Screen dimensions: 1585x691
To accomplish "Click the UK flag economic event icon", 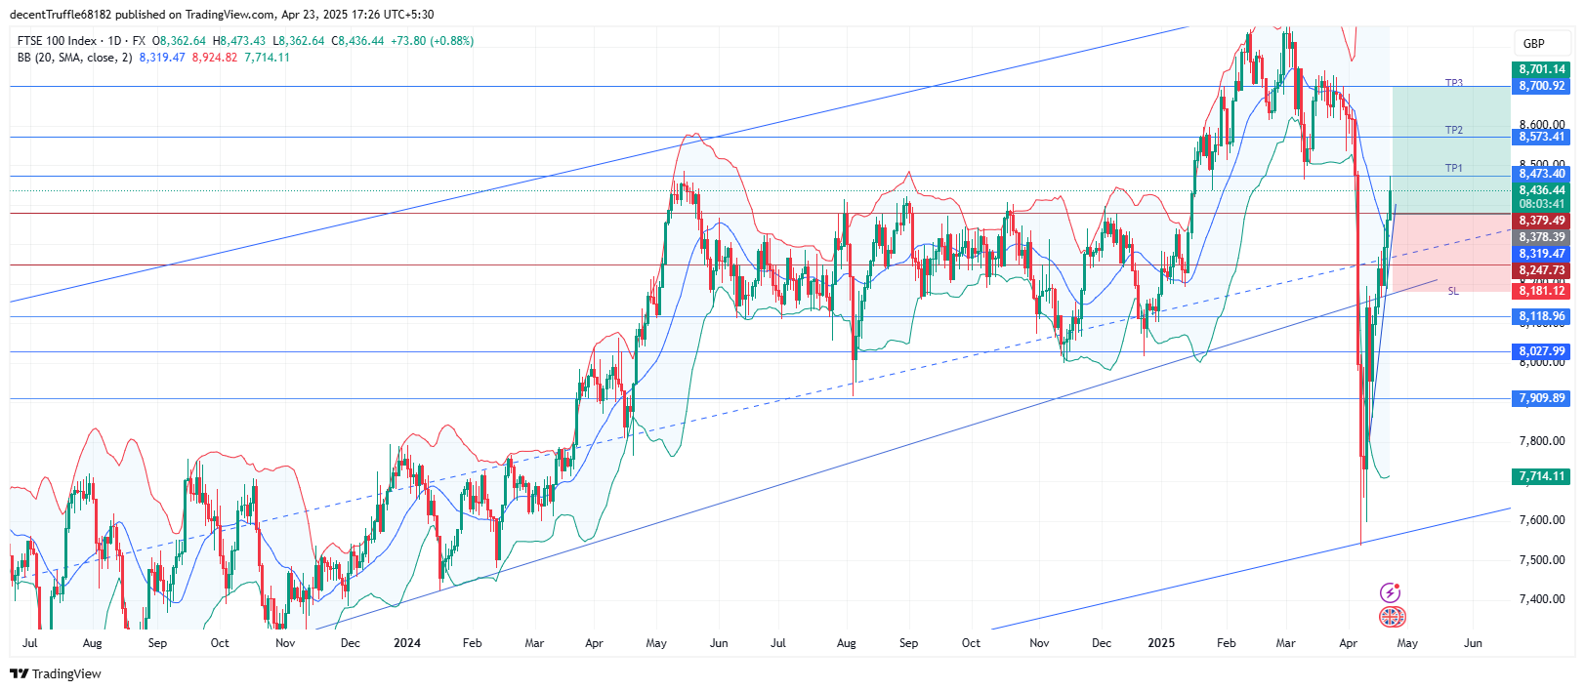I will pos(1392,617).
